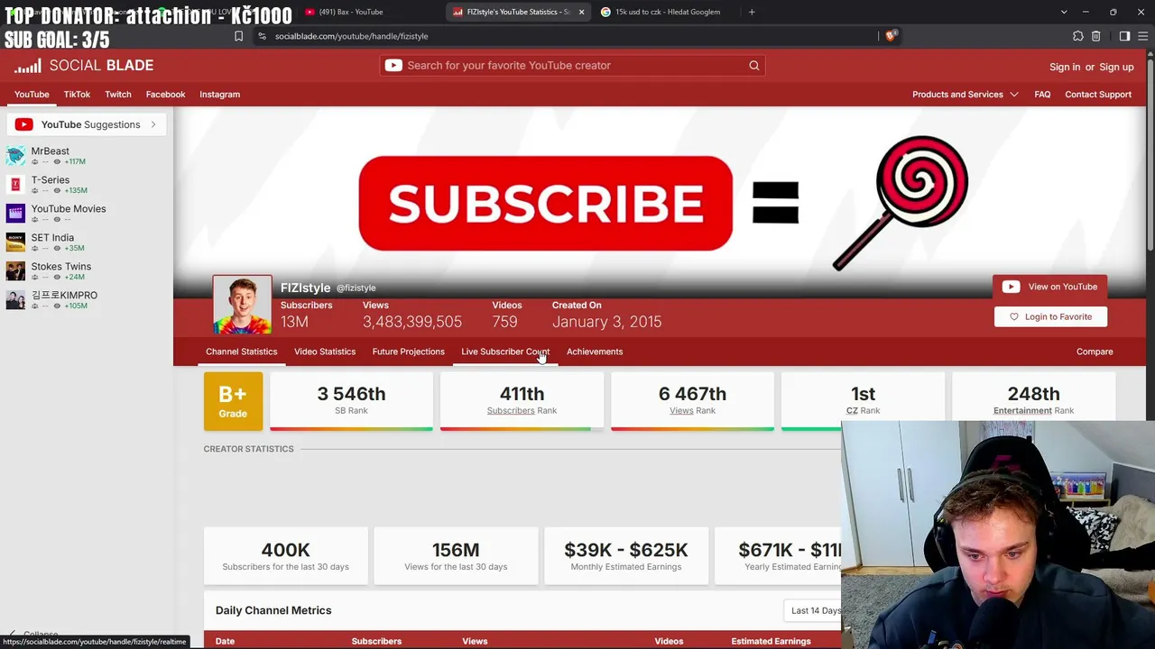Open the Last 14 Days dropdown
This screenshot has height=649, width=1155.
816,610
